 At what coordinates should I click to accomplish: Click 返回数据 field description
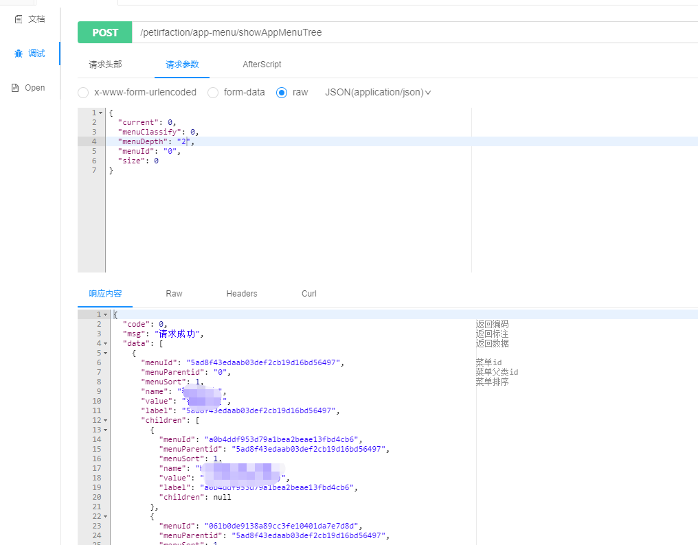tap(492, 343)
